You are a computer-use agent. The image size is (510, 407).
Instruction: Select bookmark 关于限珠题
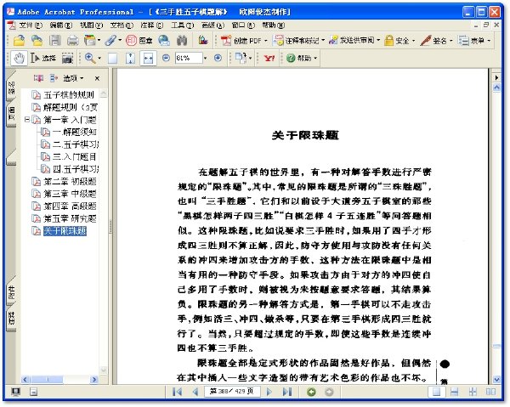65,231
